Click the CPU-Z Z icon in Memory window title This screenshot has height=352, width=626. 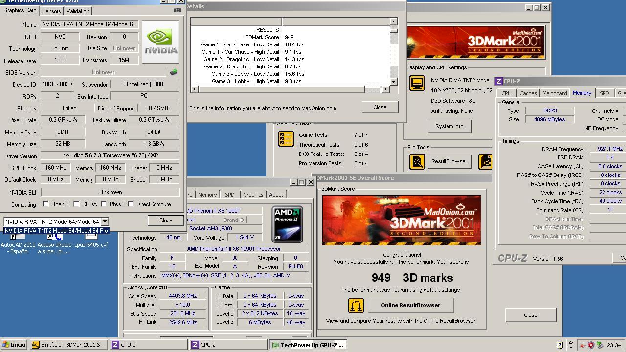(499, 81)
